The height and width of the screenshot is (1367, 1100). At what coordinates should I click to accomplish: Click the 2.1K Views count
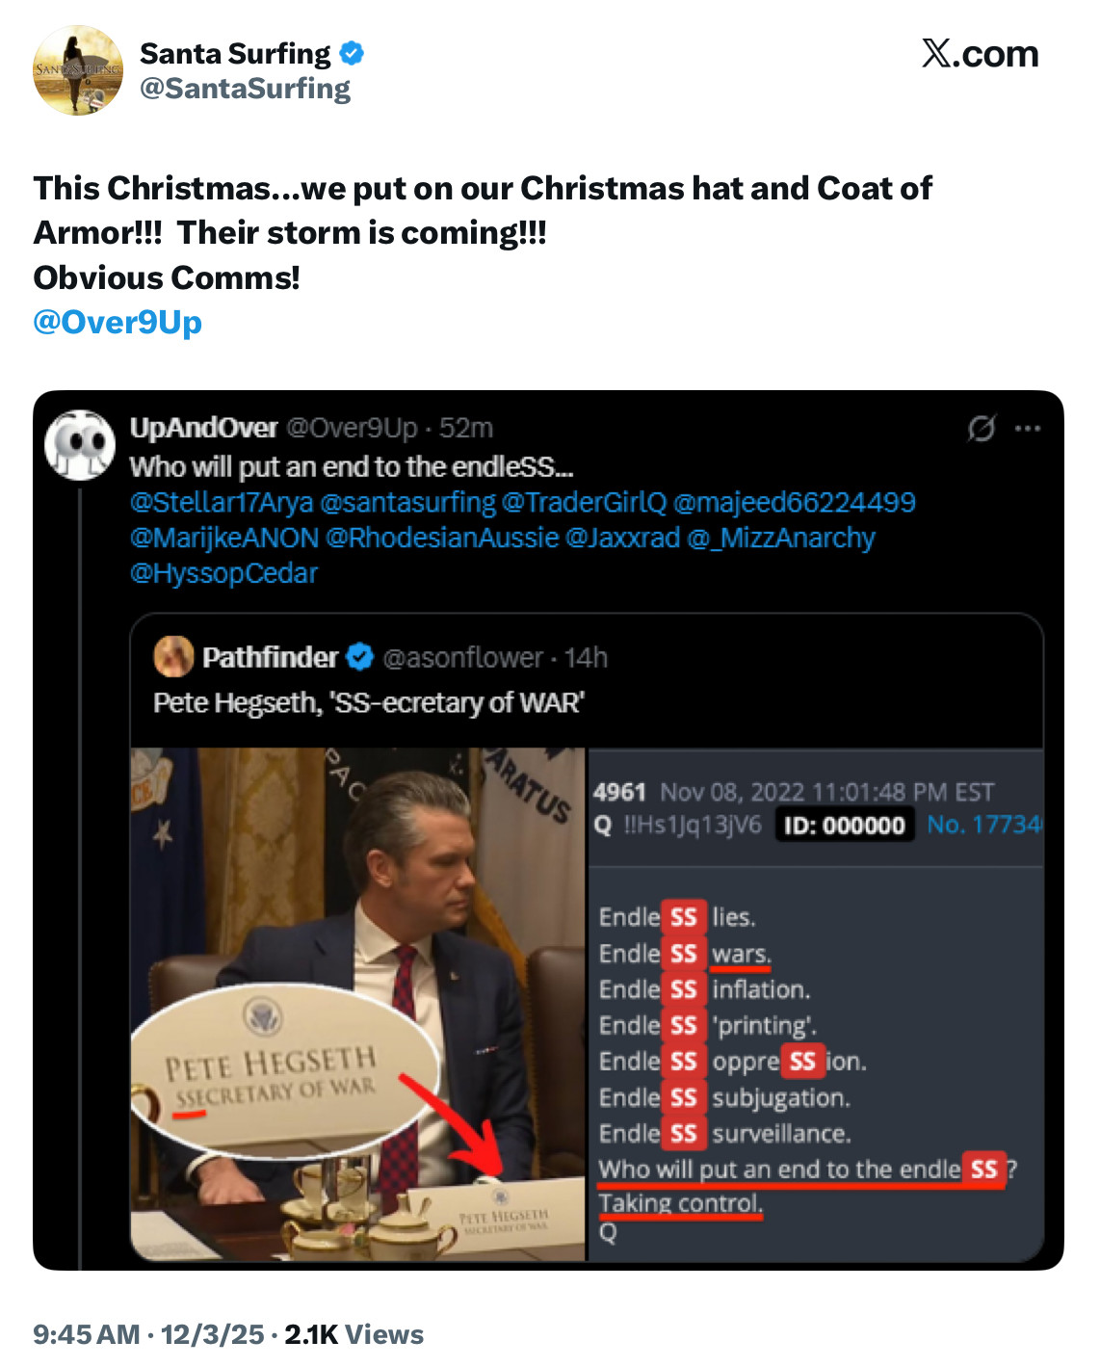(354, 1334)
